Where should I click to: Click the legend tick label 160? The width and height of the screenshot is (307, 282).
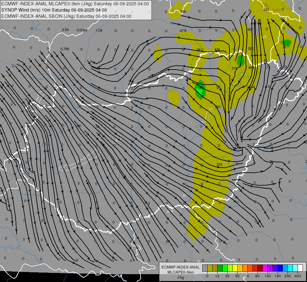[x=278, y=276]
